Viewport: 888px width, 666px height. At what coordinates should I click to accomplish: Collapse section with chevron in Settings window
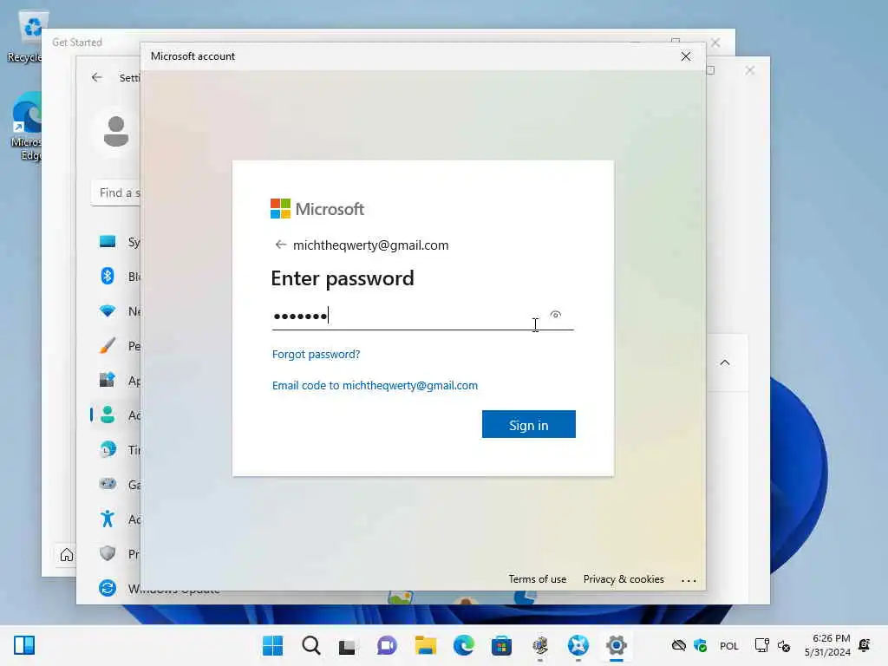pyautogui.click(x=725, y=362)
